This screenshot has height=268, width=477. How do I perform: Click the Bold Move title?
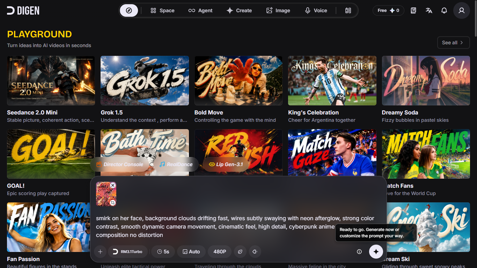[209, 112]
